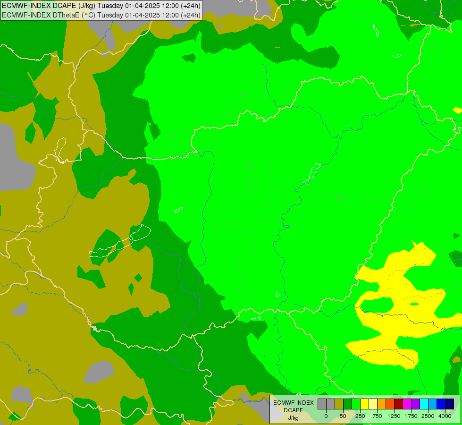This screenshot has width=462, height=425.
Task: Click the legend value label 1750
Action: coord(411,416)
